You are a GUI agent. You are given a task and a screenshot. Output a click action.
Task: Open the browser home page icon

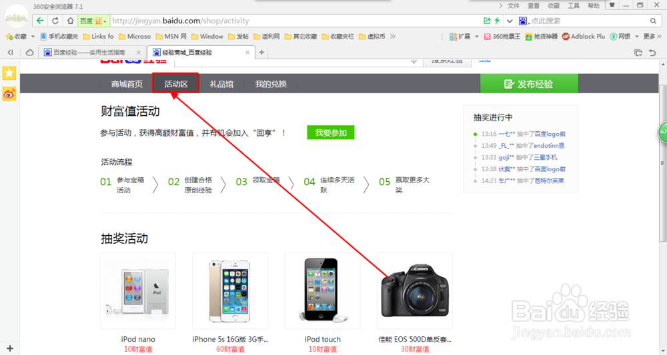click(x=70, y=21)
